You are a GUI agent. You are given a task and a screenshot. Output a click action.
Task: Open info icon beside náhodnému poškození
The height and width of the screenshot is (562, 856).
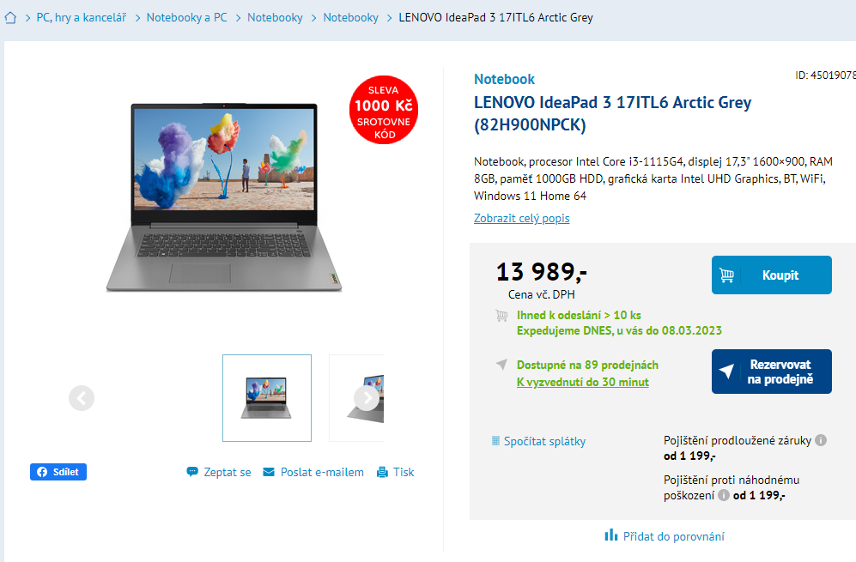(x=723, y=495)
